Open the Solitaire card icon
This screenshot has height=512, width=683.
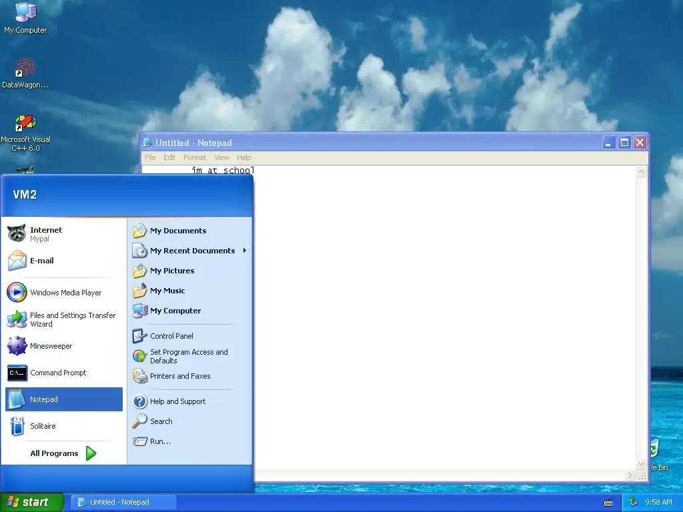[x=17, y=426]
